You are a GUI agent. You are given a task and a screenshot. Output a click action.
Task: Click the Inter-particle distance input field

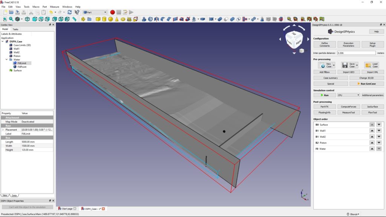[356, 53]
